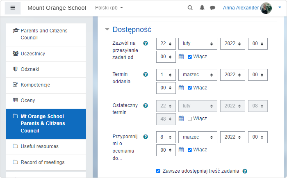Open year dropdown for grading reminder
This screenshot has width=287, height=178.
coord(232,137)
